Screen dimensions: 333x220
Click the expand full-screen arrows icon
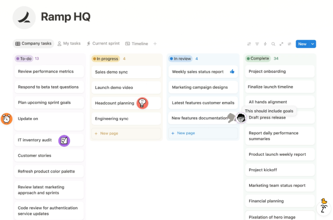282,44
